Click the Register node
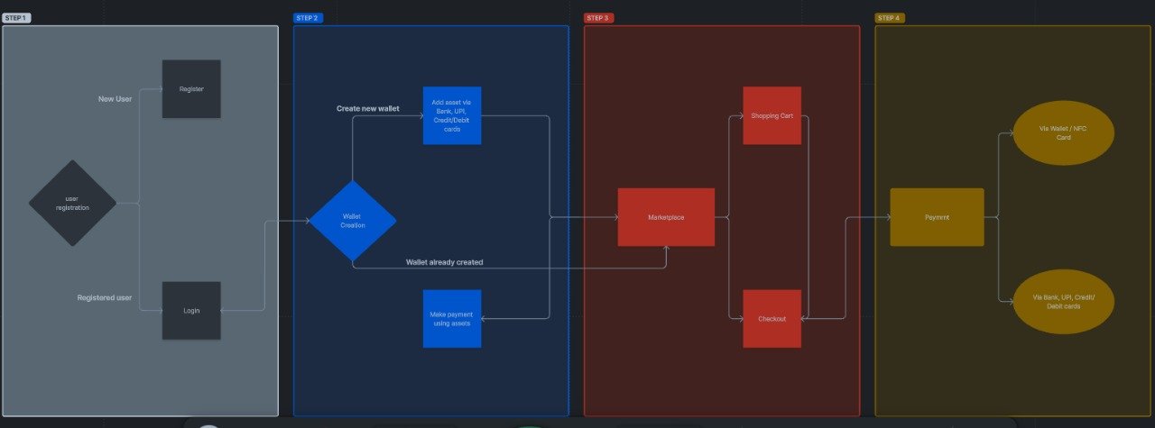Image resolution: width=1155 pixels, height=428 pixels. pyautogui.click(x=191, y=89)
